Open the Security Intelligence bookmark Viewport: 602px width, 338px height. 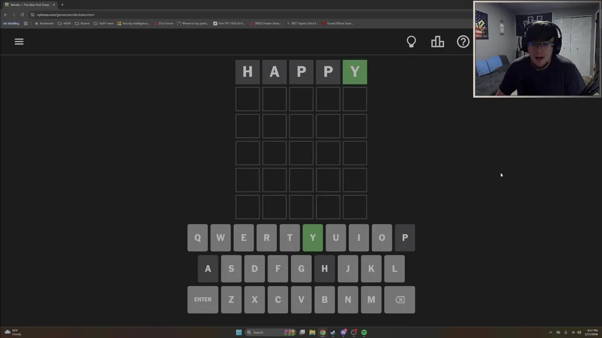click(x=133, y=23)
